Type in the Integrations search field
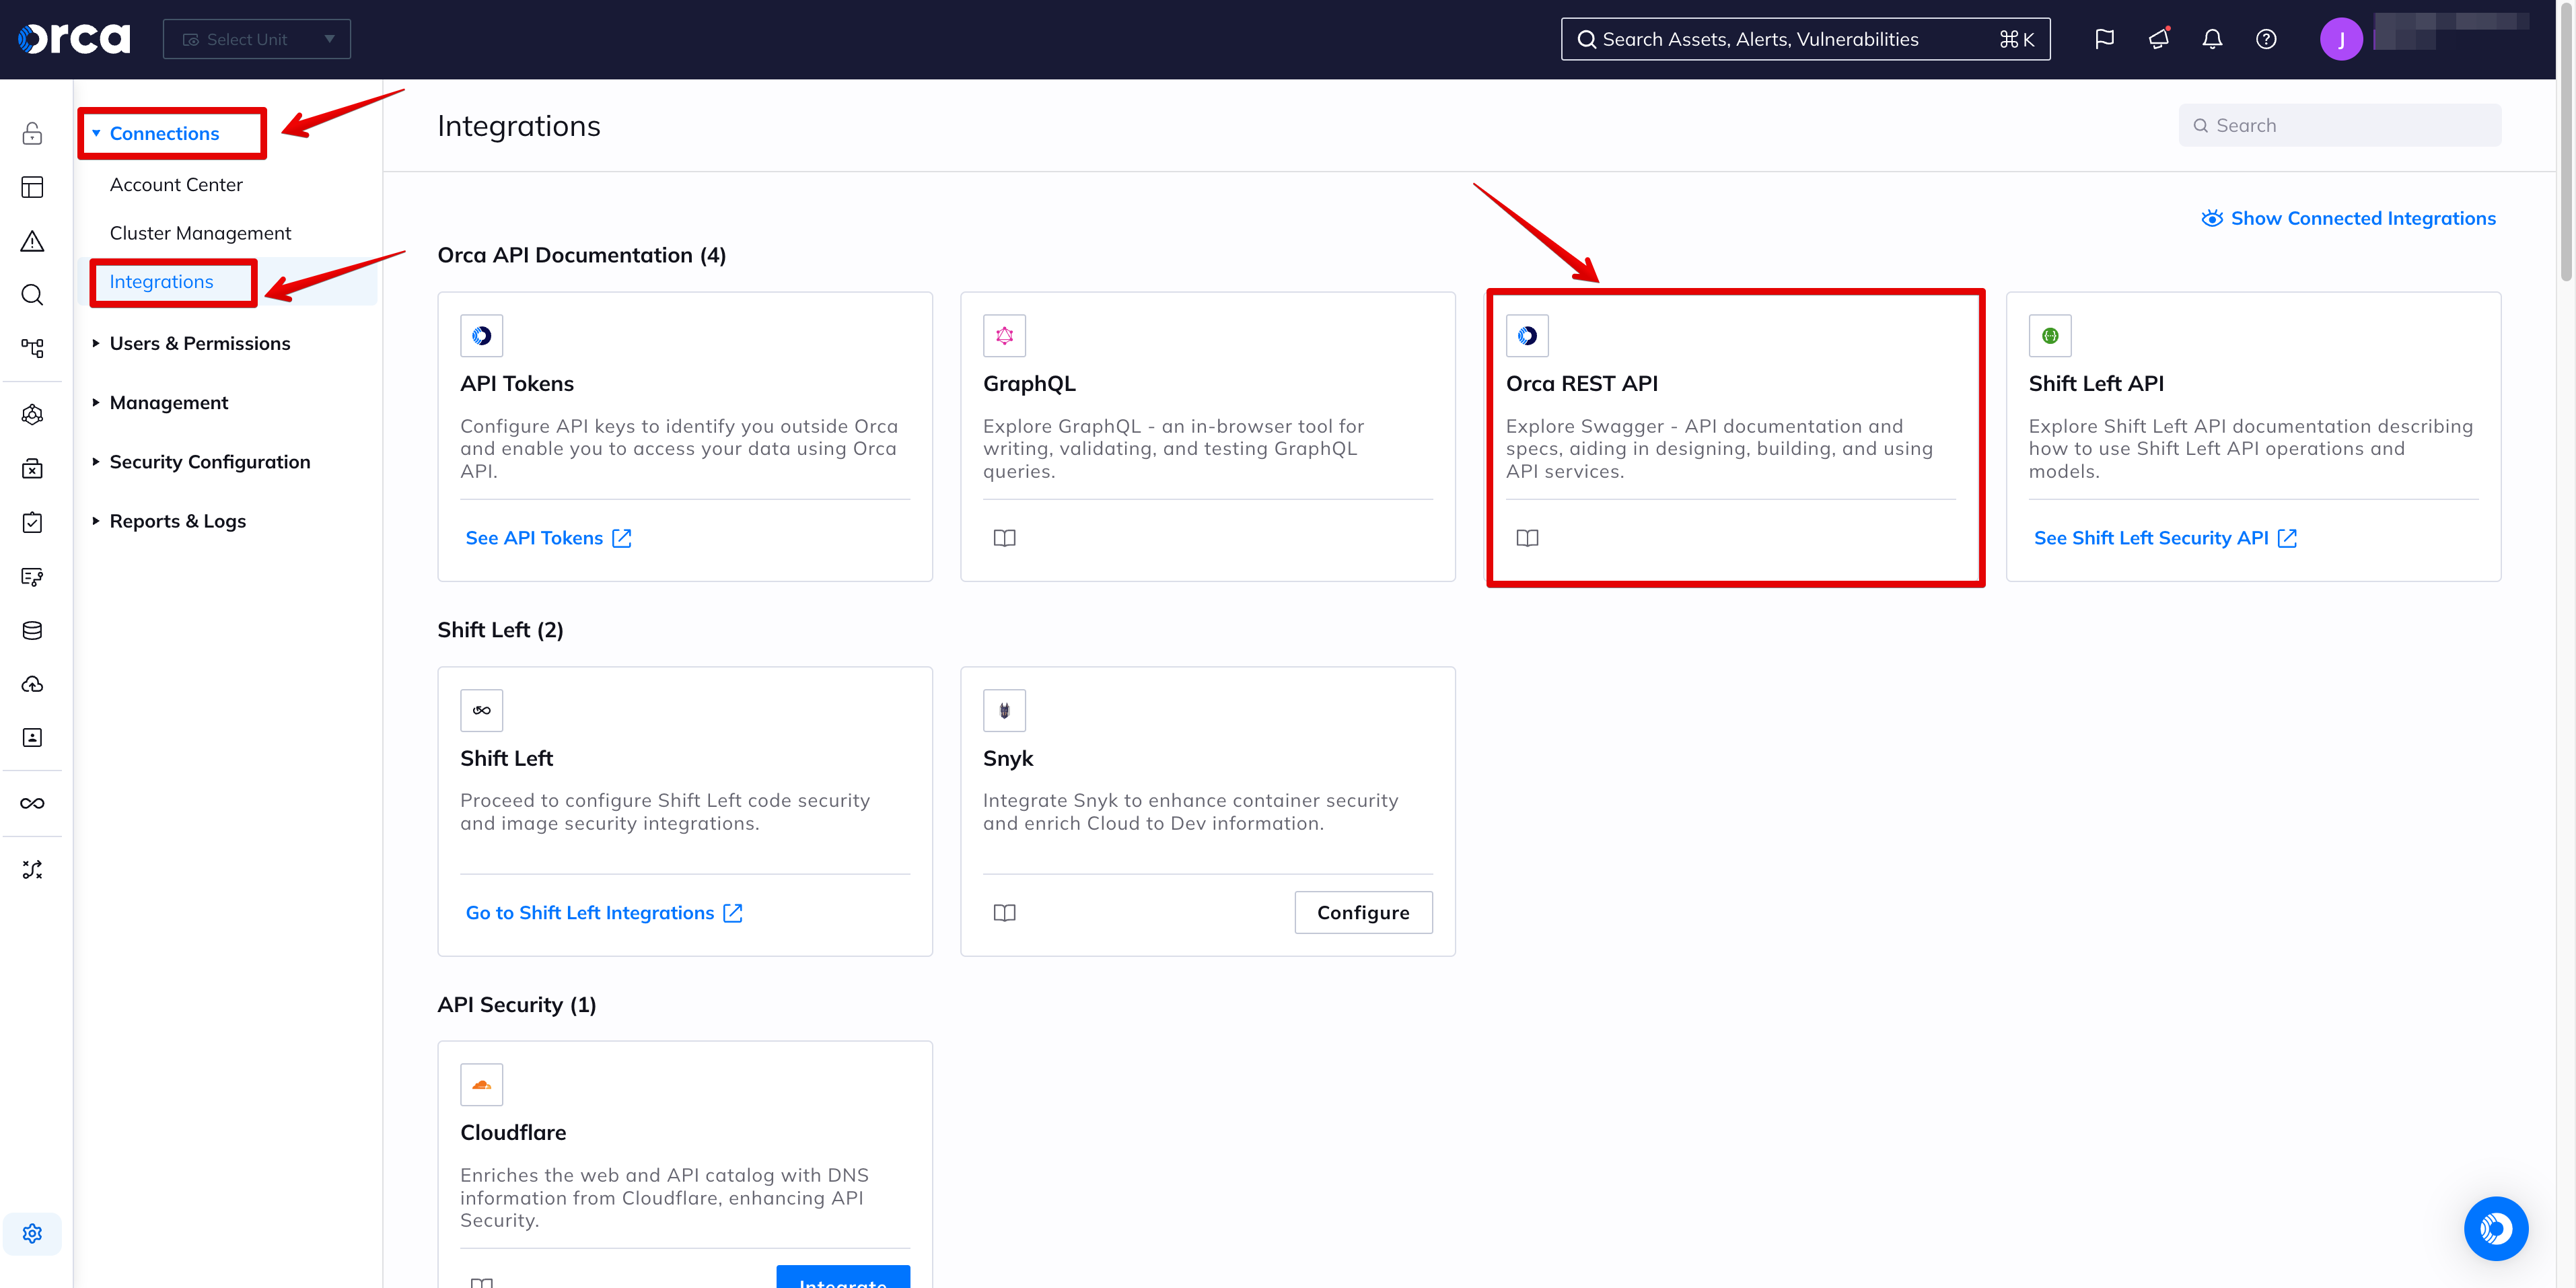 coord(2340,124)
